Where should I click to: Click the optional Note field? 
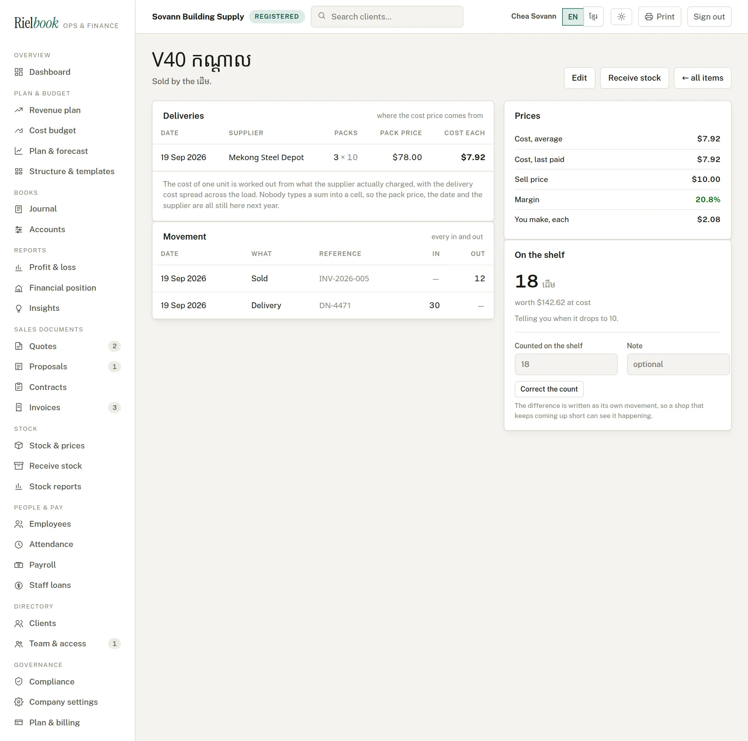(x=678, y=364)
